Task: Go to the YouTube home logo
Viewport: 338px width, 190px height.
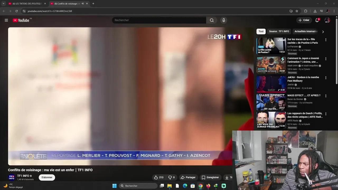Action: [x=21, y=20]
